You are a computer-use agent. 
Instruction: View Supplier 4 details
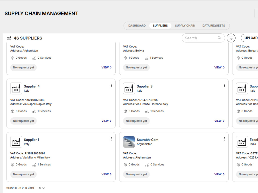tap(107, 121)
